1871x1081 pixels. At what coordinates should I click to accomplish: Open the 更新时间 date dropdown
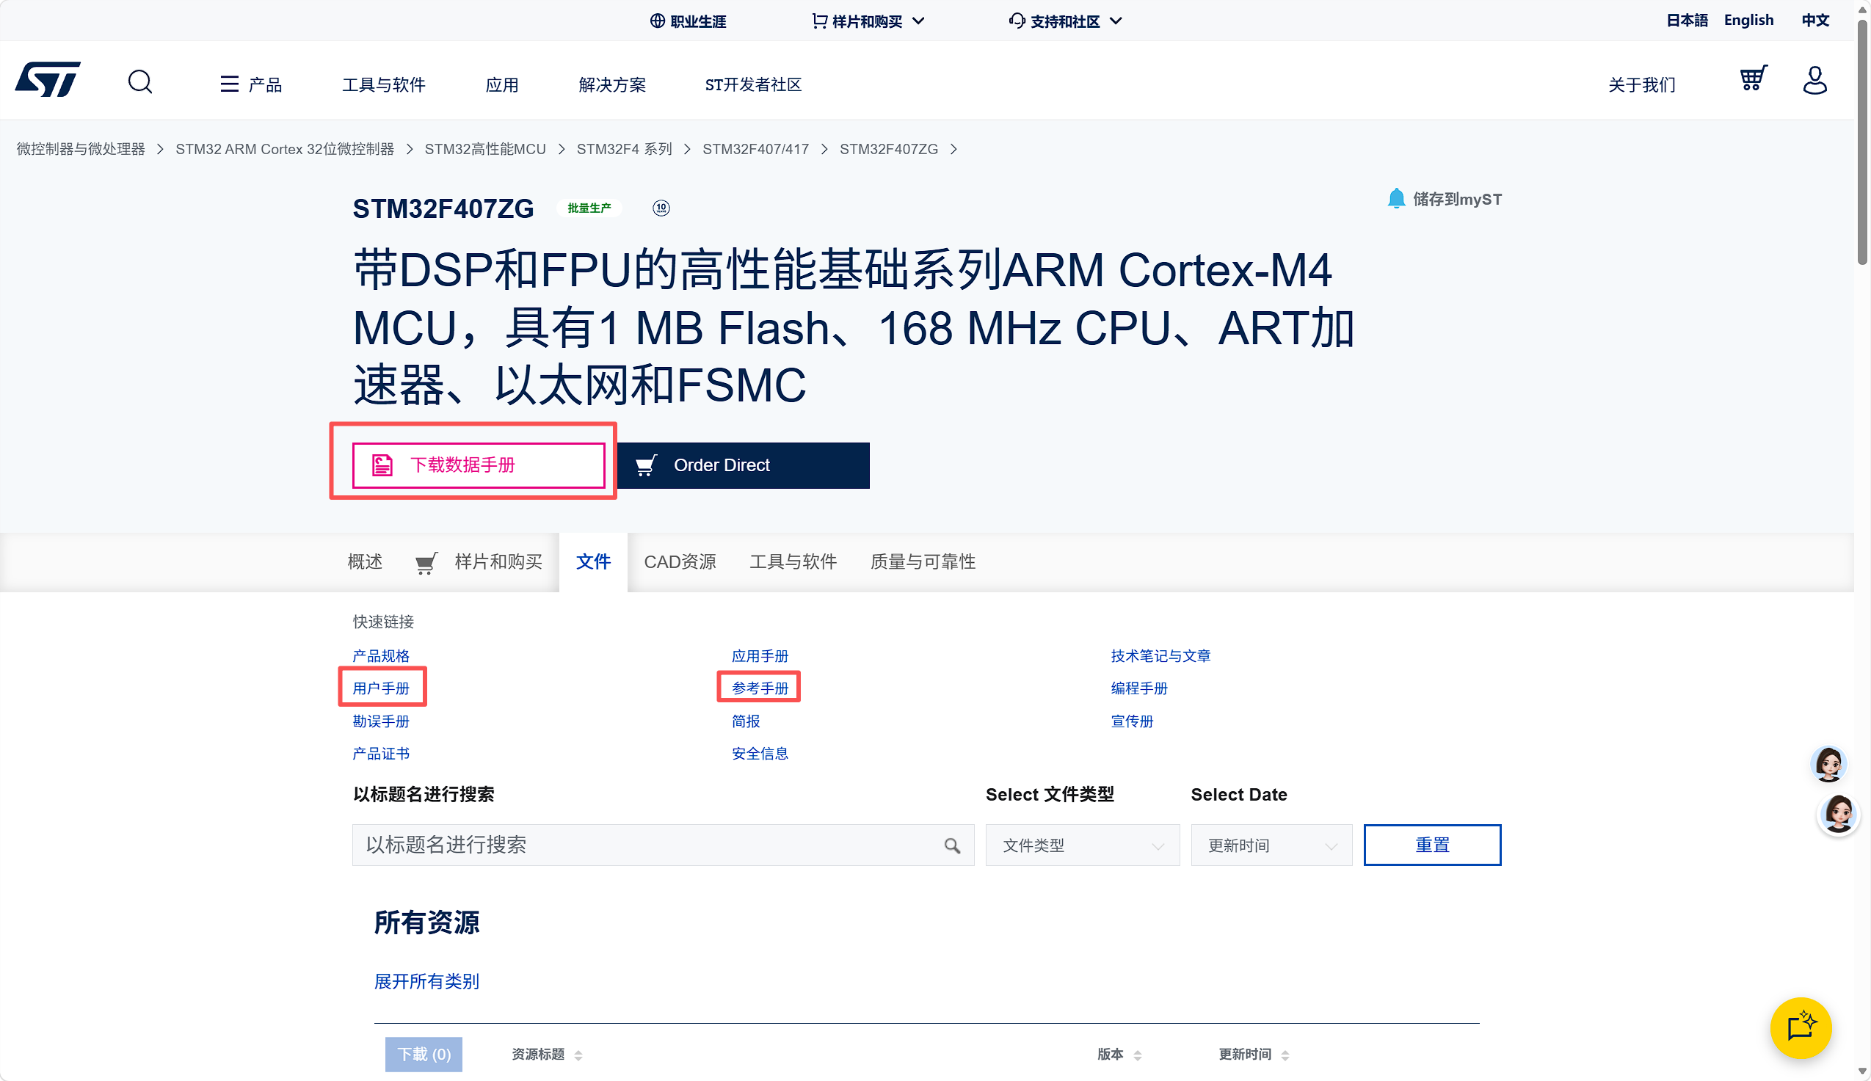click(x=1272, y=845)
